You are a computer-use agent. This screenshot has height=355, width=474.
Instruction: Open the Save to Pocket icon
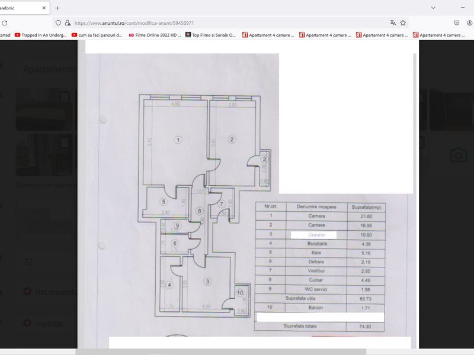coord(457,22)
